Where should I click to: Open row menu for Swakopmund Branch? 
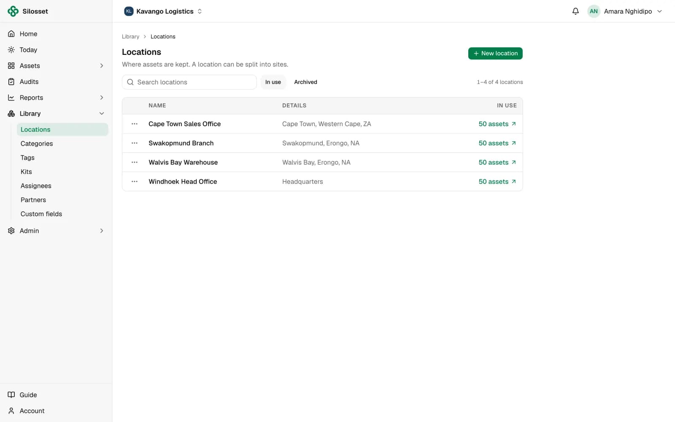point(135,143)
